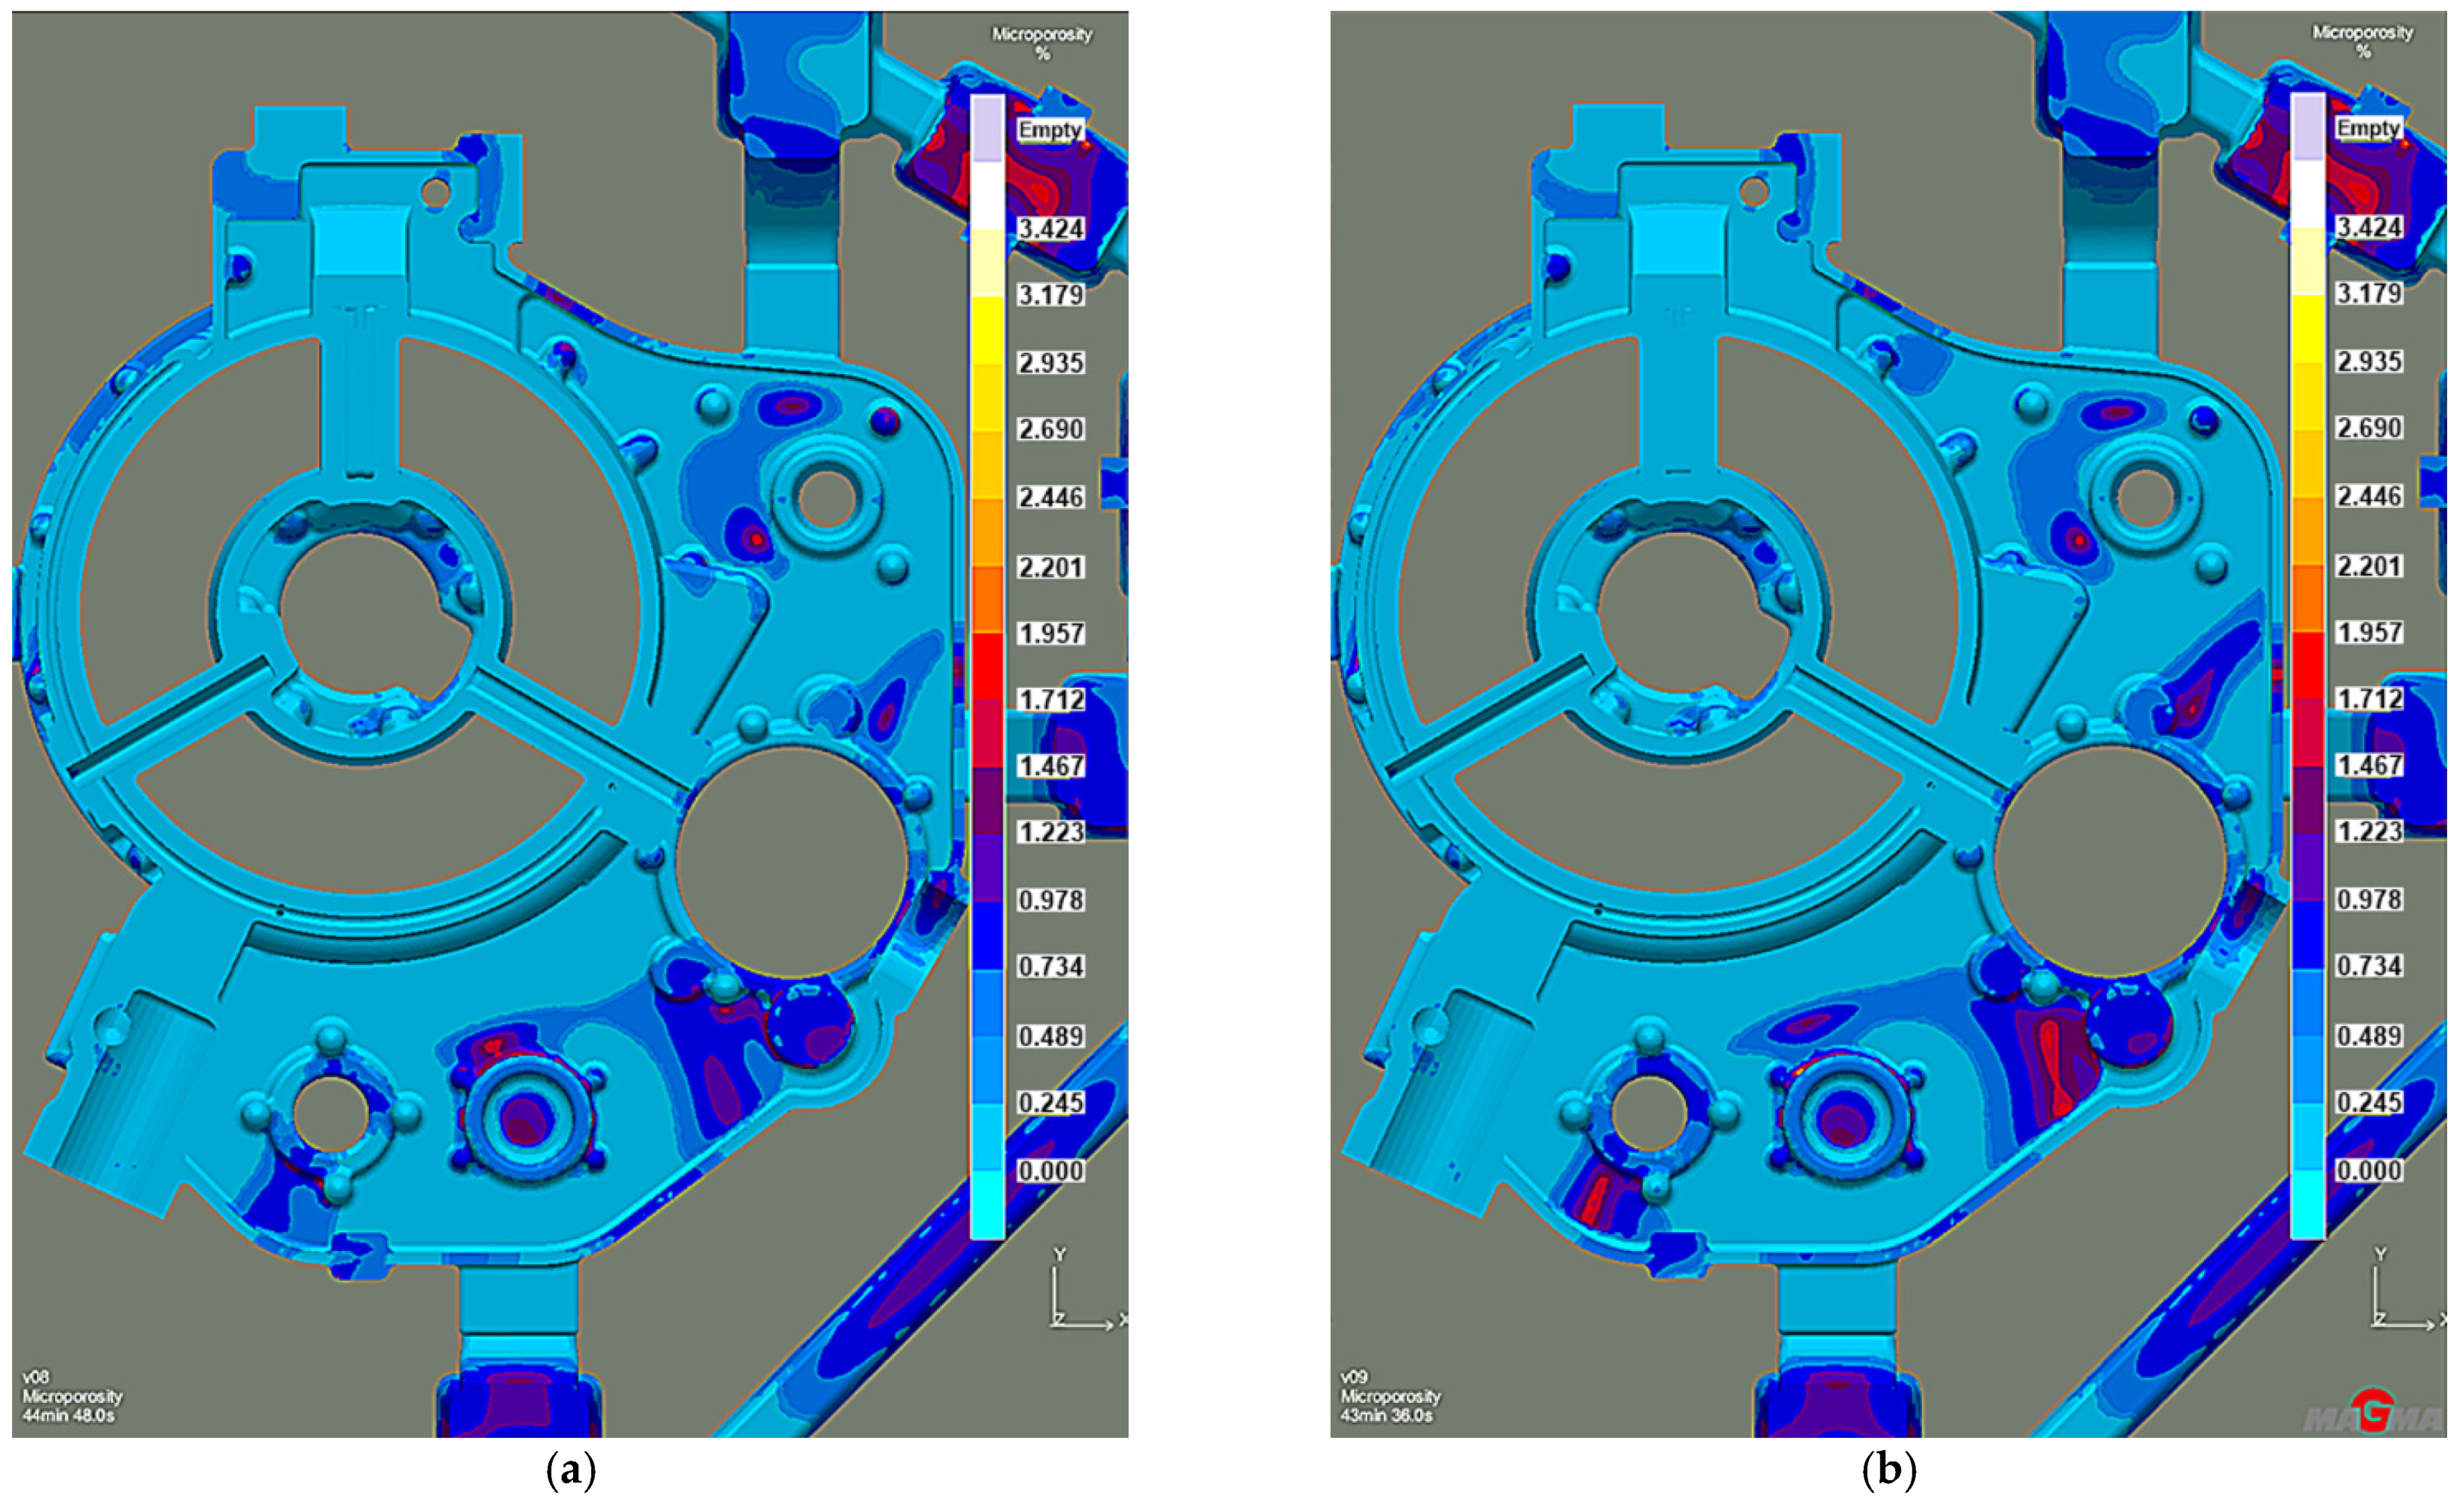Pick the yellow legend segment in panel (b)
The height and width of the screenshot is (1505, 2464).
point(2307,327)
